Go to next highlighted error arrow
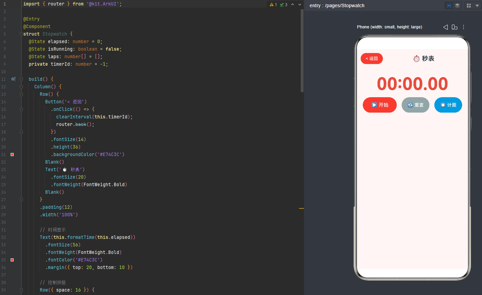482x295 pixels. (300, 4)
